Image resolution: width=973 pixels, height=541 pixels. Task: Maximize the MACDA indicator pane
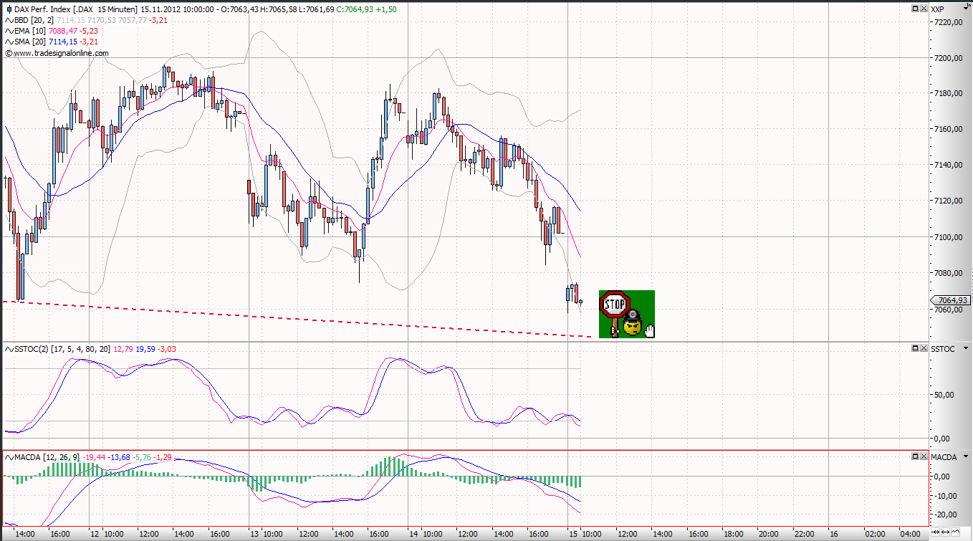915,456
